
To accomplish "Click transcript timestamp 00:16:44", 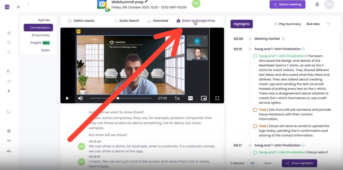I will coord(95,142).
